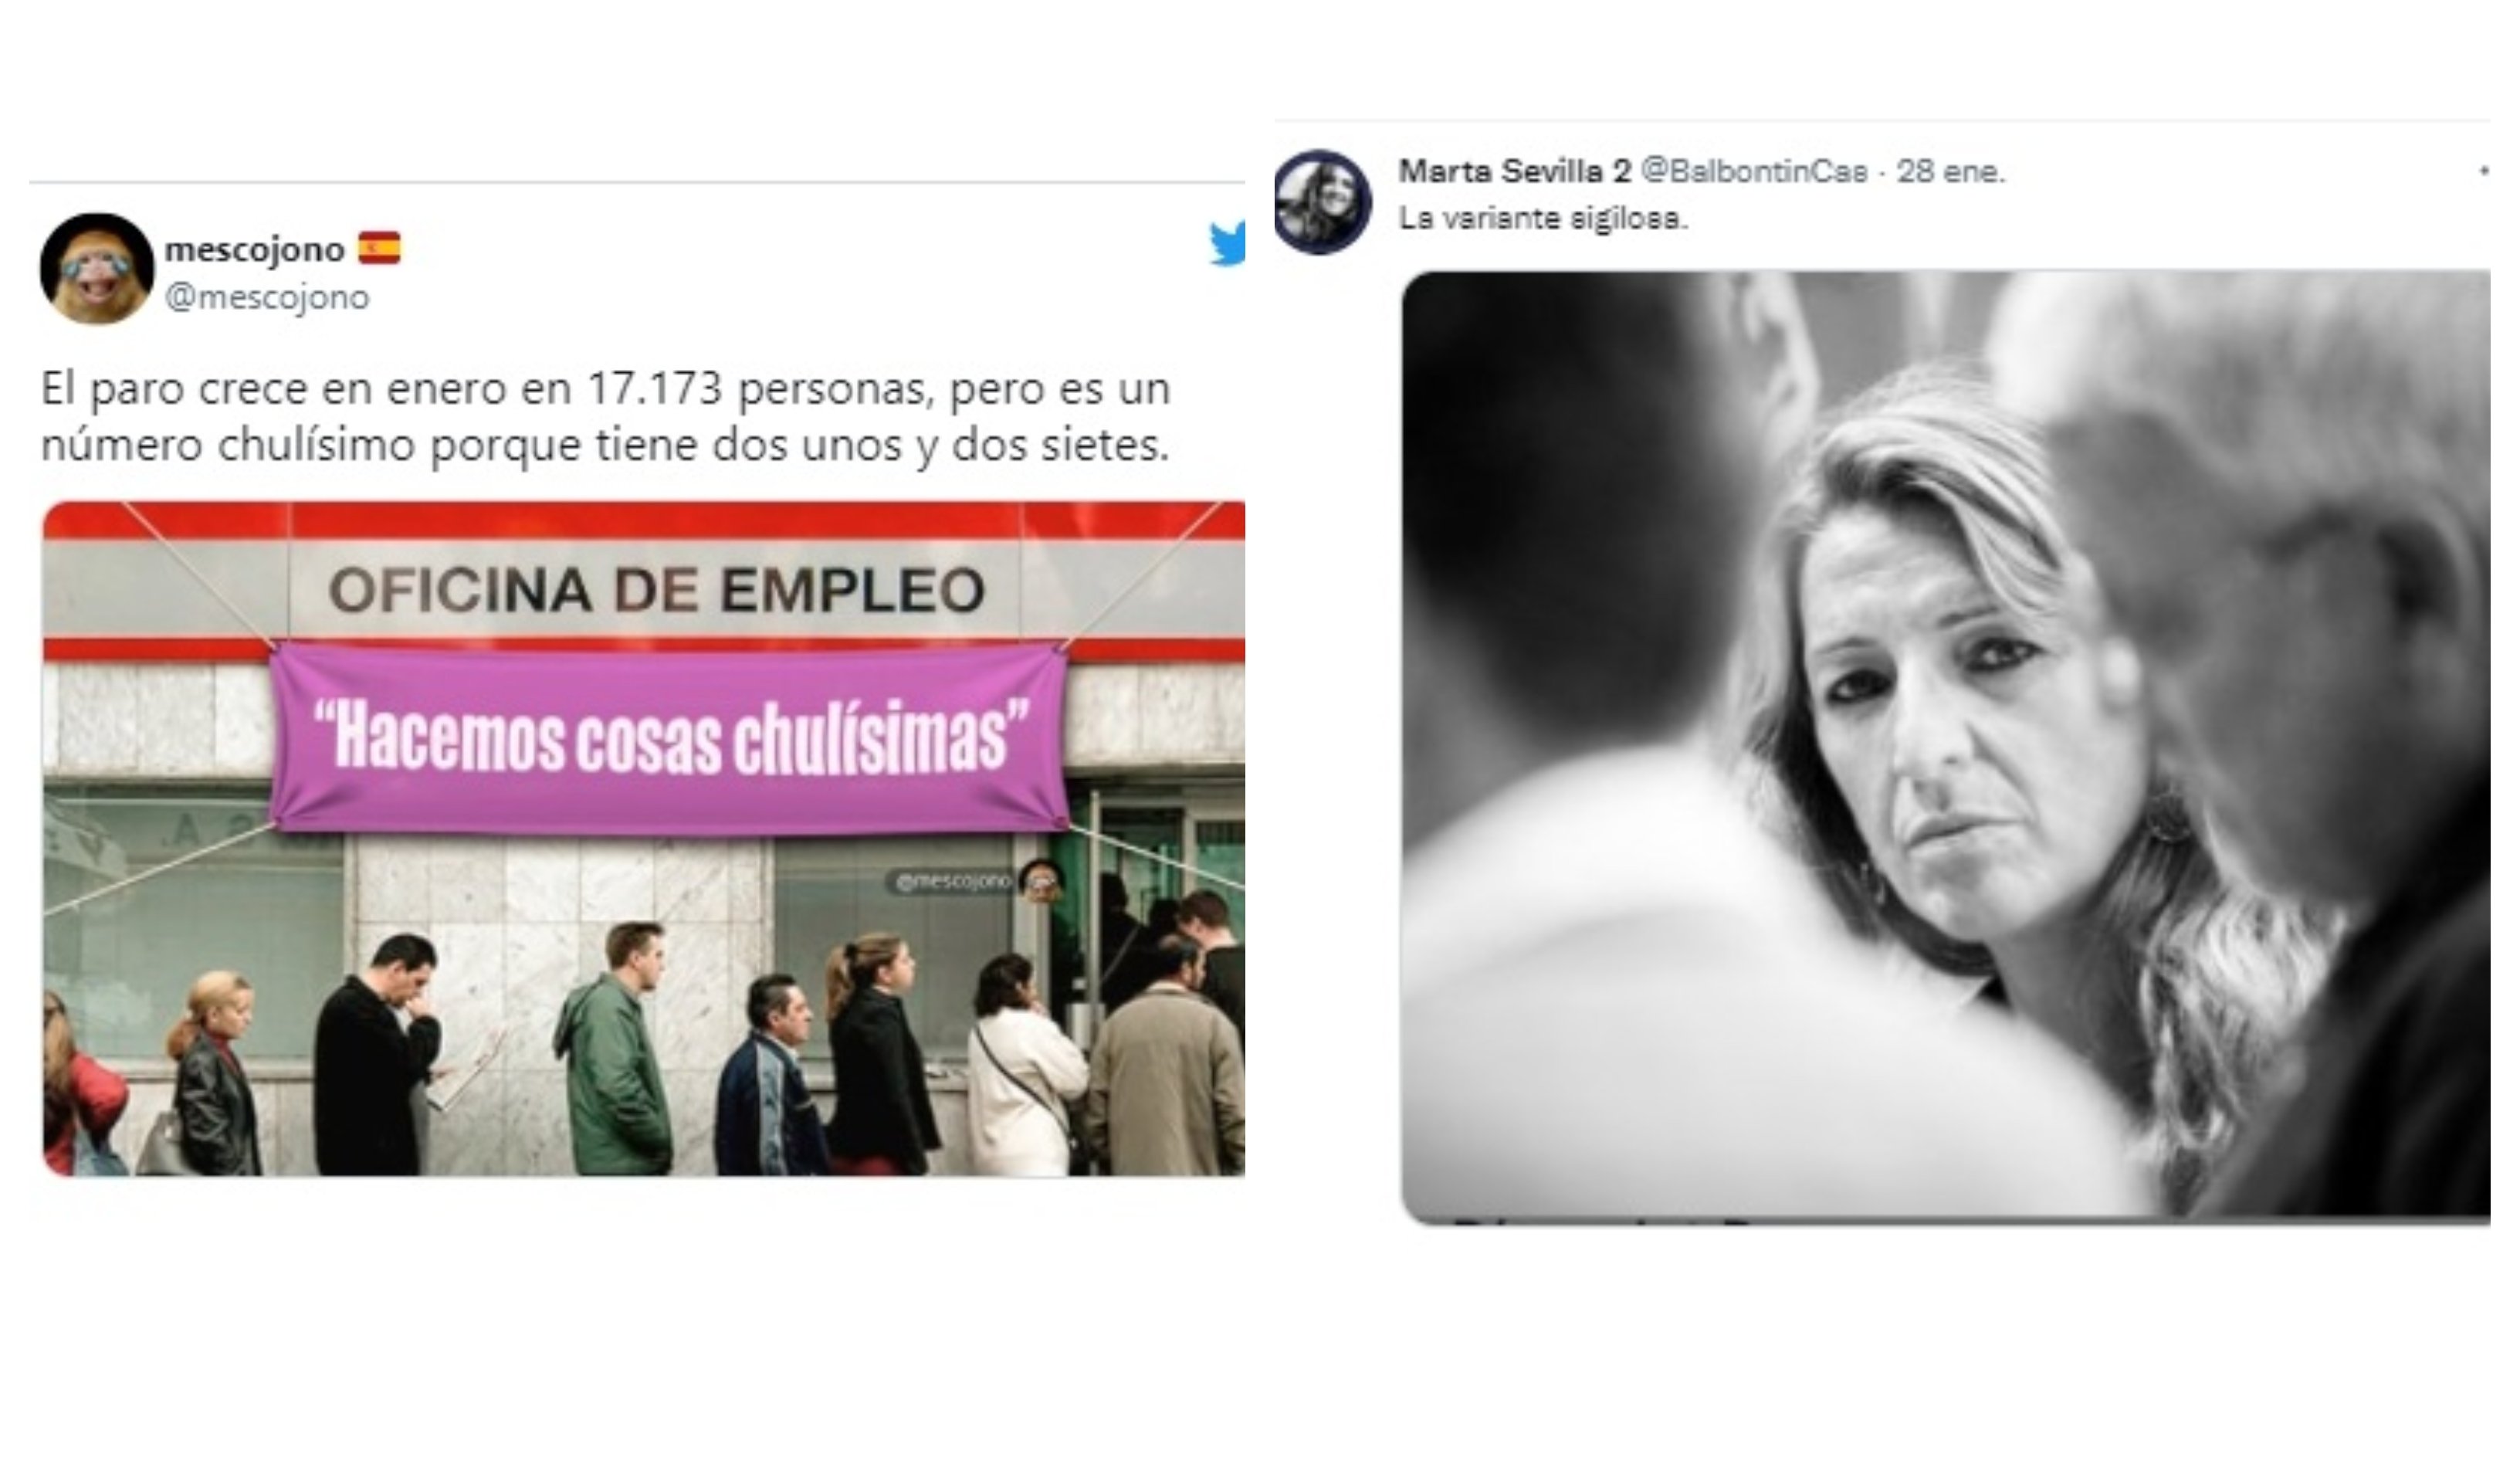The width and height of the screenshot is (2520, 1464).
Task: Open the 28 ene. timestamp link
Action: pos(1951,172)
